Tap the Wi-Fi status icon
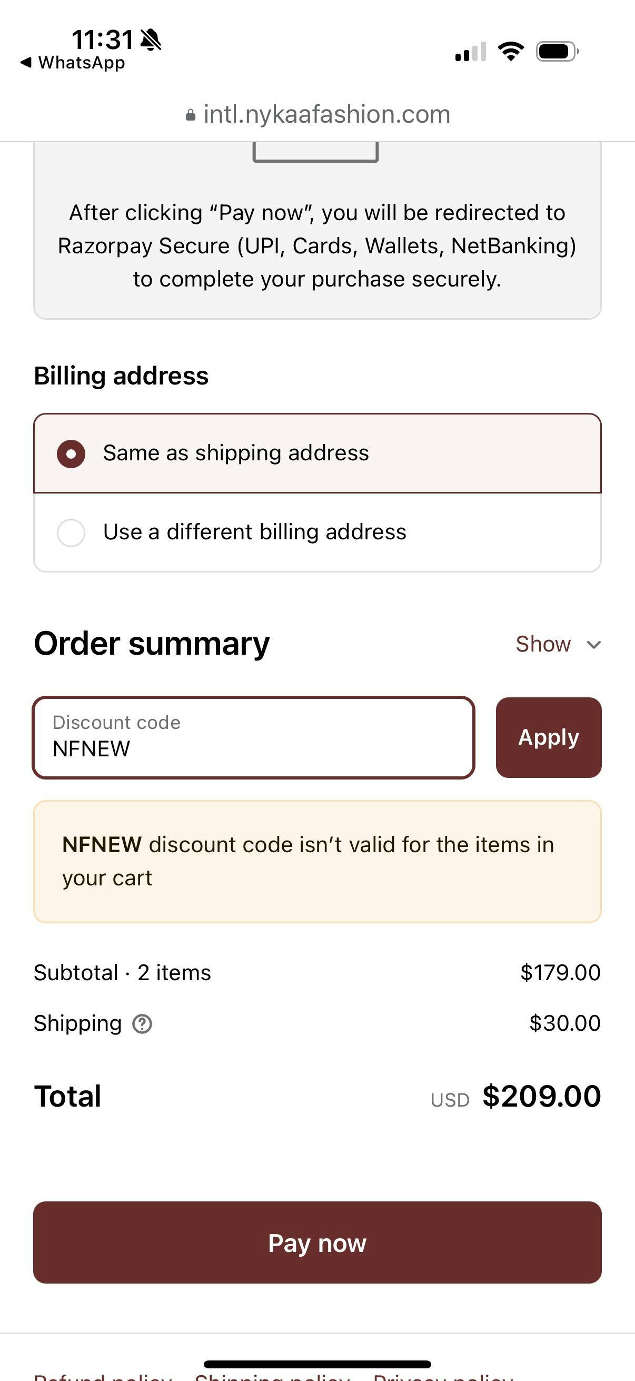The image size is (635, 1381). click(511, 52)
